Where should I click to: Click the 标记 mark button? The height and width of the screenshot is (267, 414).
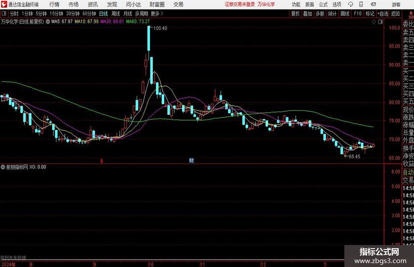[x=370, y=14]
